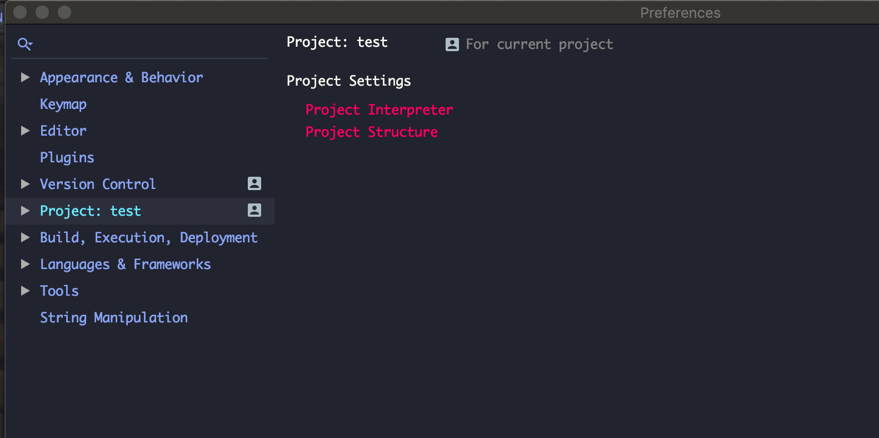Image resolution: width=879 pixels, height=438 pixels.
Task: Expand the Appearance & Behavior section
Action: [x=25, y=77]
